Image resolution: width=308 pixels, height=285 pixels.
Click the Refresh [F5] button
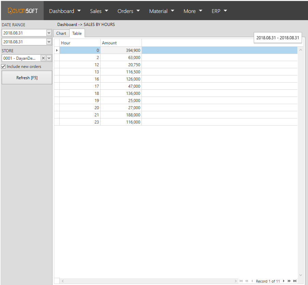27,77
